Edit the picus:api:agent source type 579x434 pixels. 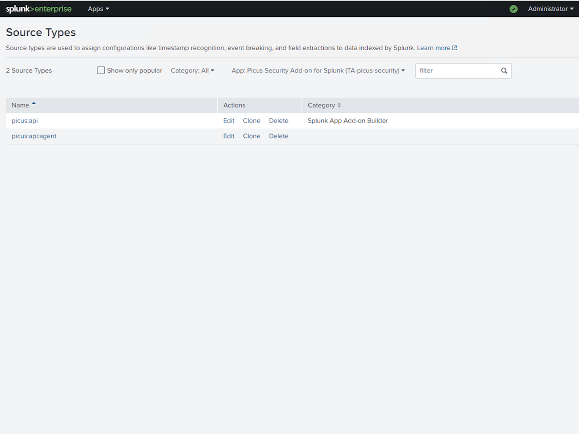pyautogui.click(x=229, y=136)
